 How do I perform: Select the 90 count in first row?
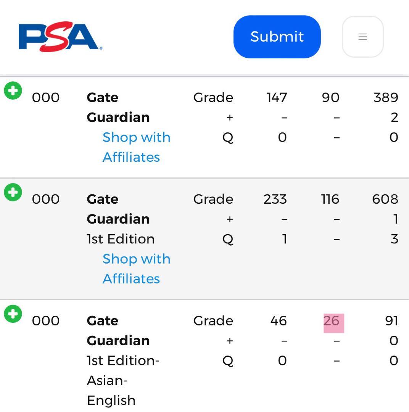point(330,98)
